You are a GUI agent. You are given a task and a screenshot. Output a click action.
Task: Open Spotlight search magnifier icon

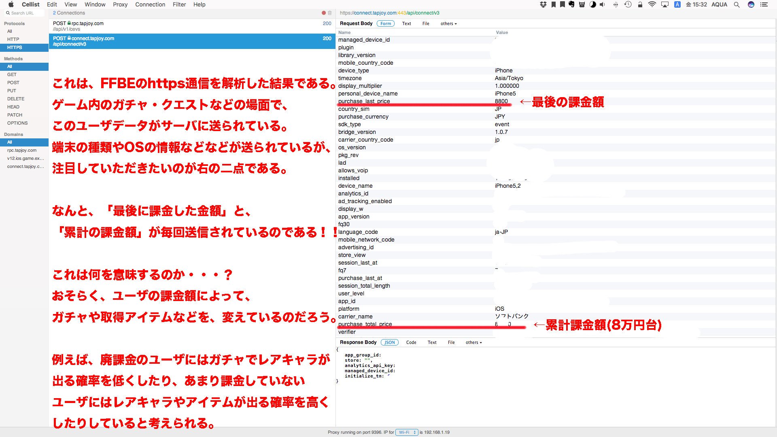[x=737, y=4]
